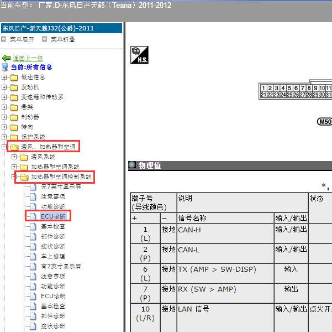Expand the 变速箱和传动系 tree node

[4, 97]
